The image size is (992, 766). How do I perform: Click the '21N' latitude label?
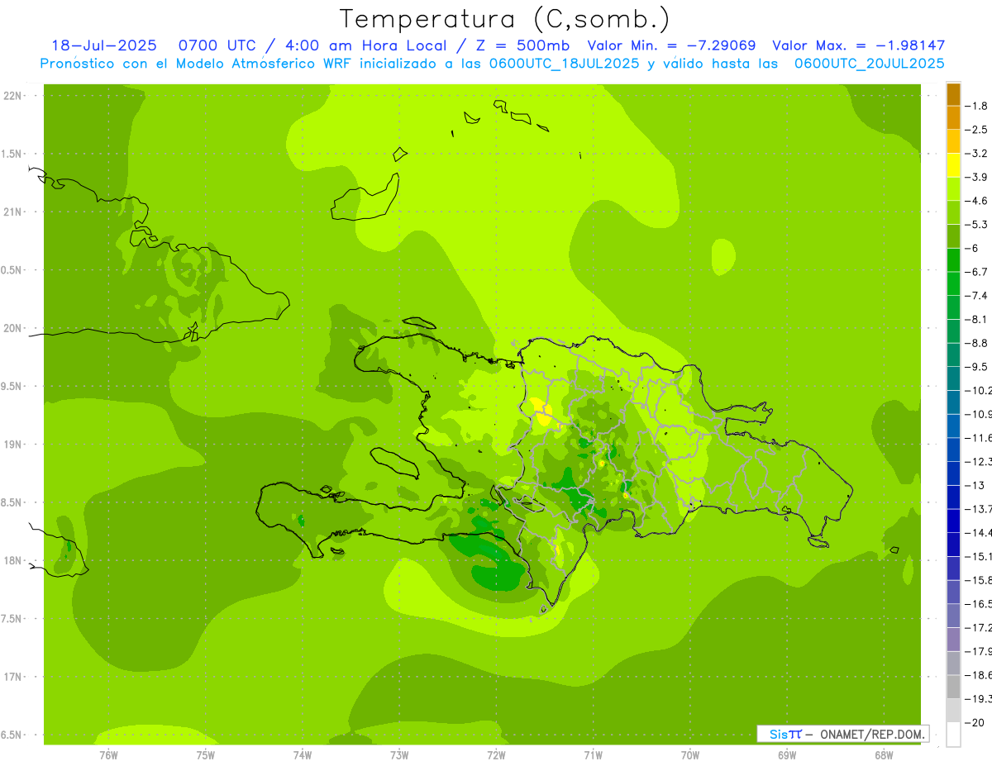click(14, 212)
